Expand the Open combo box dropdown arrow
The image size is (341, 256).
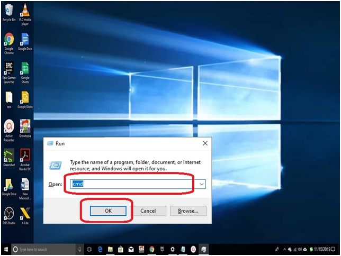point(202,184)
